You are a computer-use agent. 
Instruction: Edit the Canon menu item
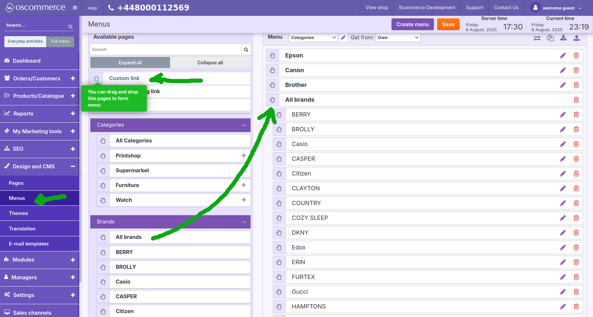[x=563, y=70]
